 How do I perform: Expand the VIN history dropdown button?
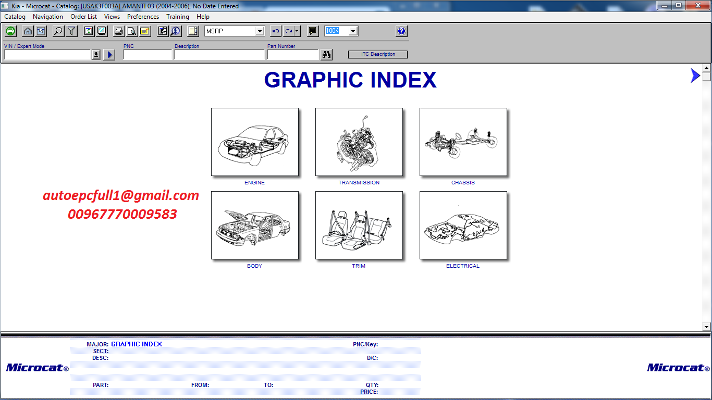96,55
